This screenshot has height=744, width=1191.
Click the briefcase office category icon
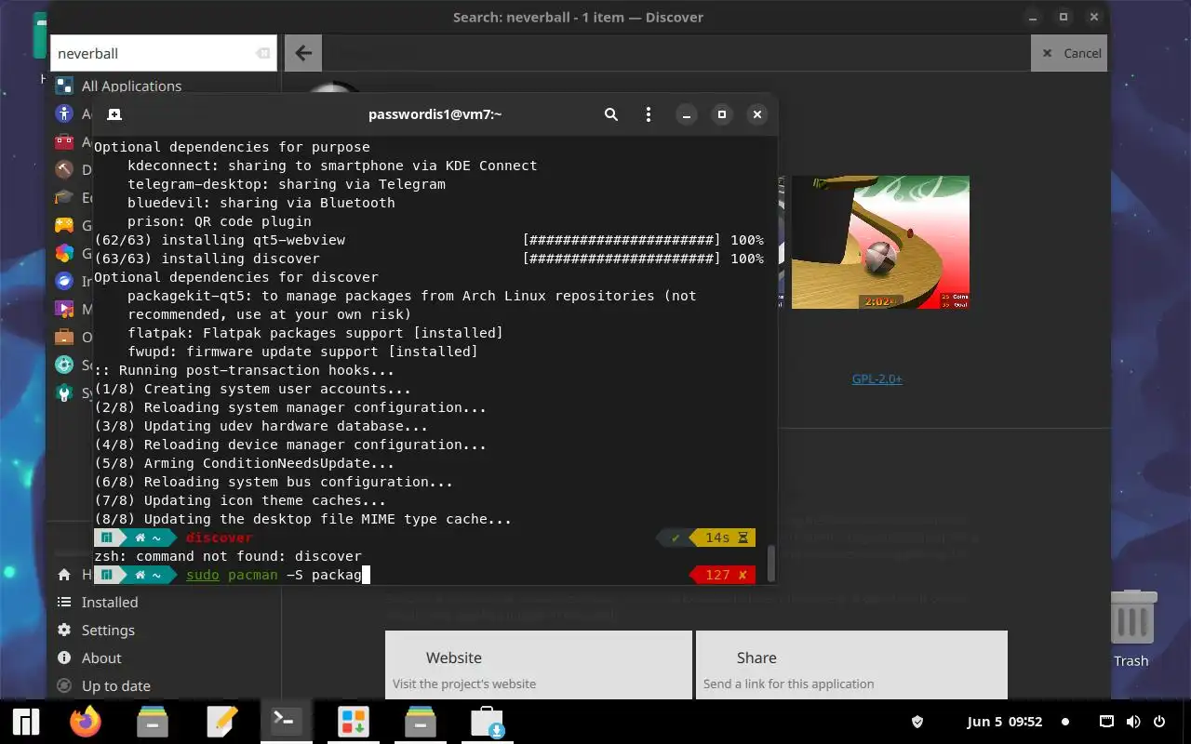tap(64, 337)
